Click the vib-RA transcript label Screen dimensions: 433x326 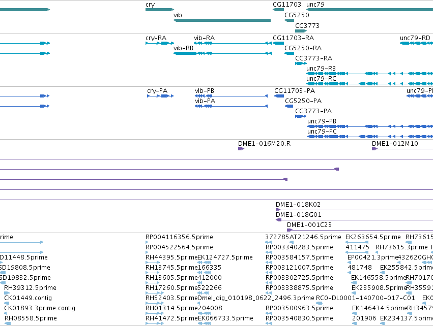[x=205, y=38]
